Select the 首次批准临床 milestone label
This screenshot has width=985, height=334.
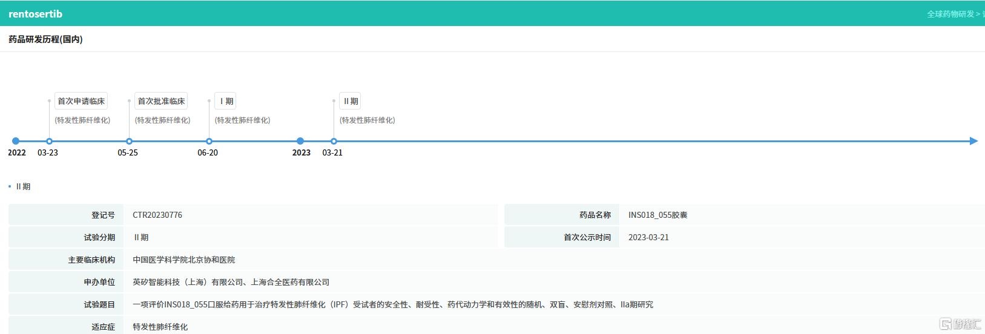tap(161, 101)
